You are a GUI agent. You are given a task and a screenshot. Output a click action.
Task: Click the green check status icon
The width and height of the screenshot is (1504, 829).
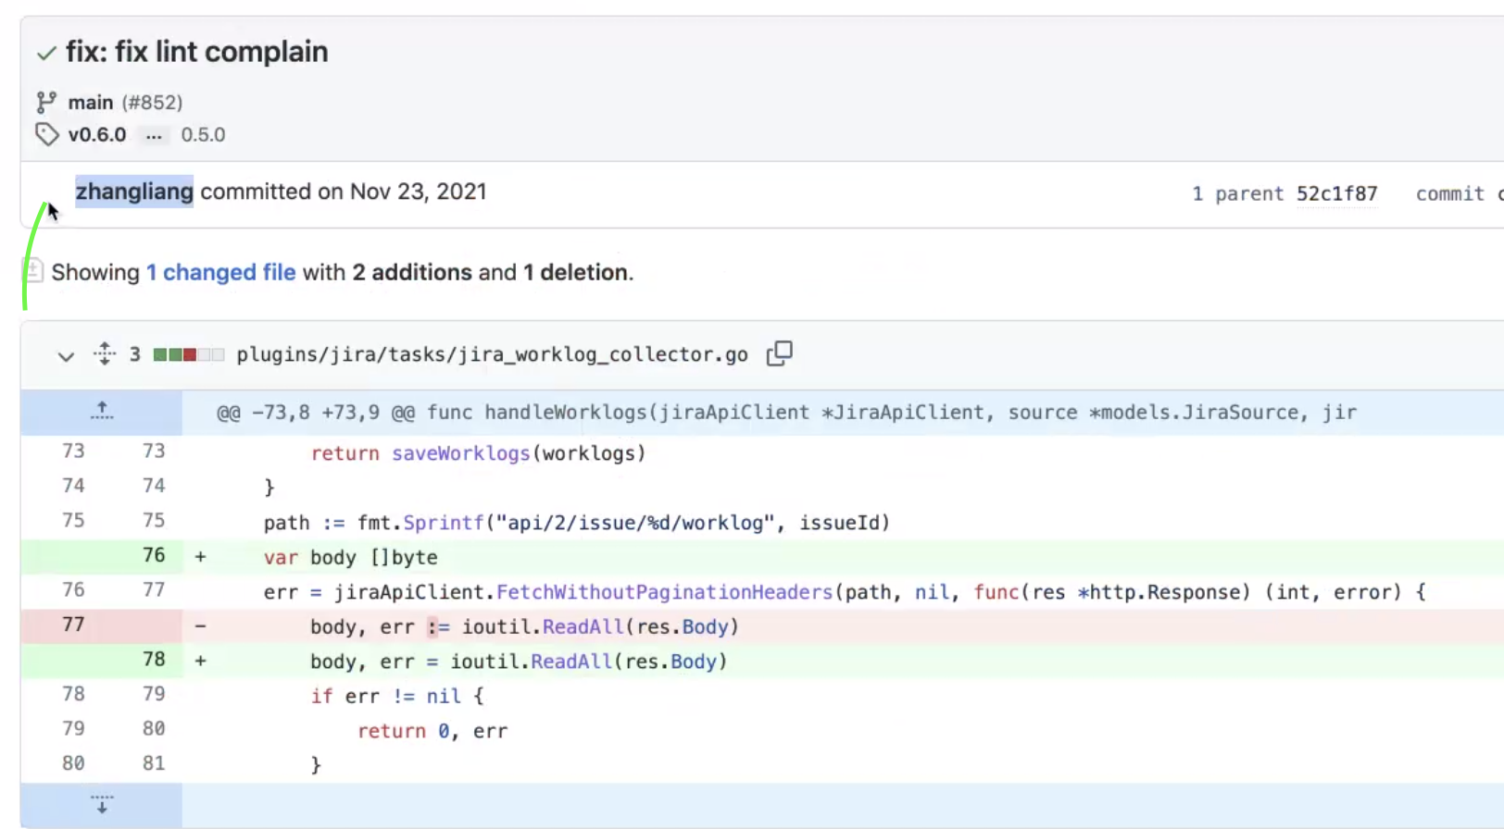tap(46, 54)
